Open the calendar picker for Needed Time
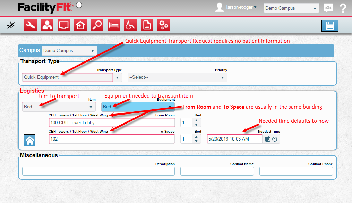The image size is (352, 203). (x=268, y=139)
